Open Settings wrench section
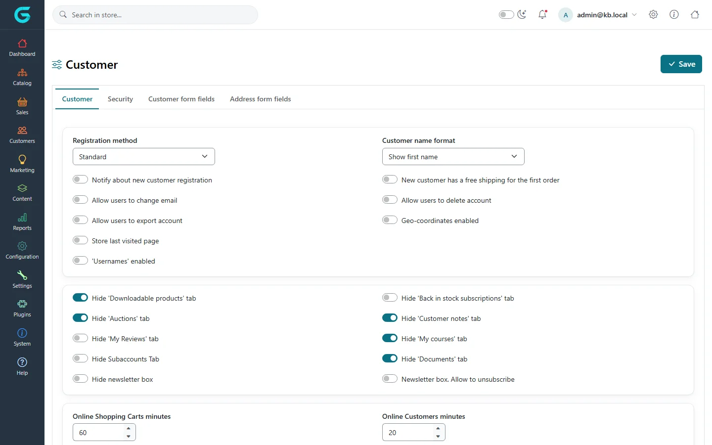The width and height of the screenshot is (712, 445). [x=22, y=280]
